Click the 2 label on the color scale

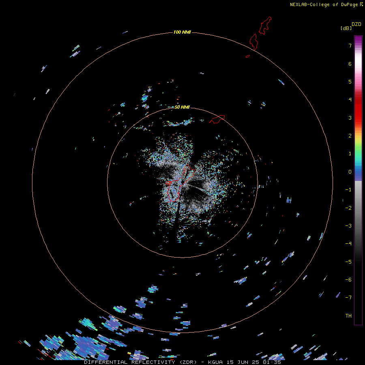click(350, 136)
